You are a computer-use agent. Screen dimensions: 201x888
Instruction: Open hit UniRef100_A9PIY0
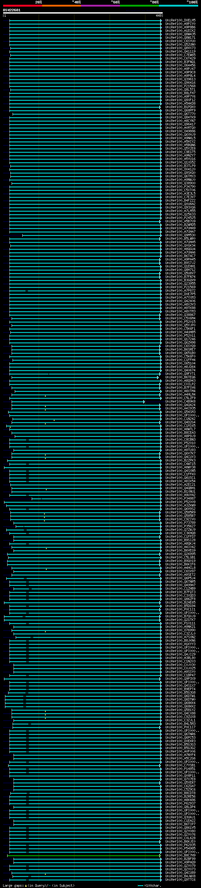pos(180,24)
